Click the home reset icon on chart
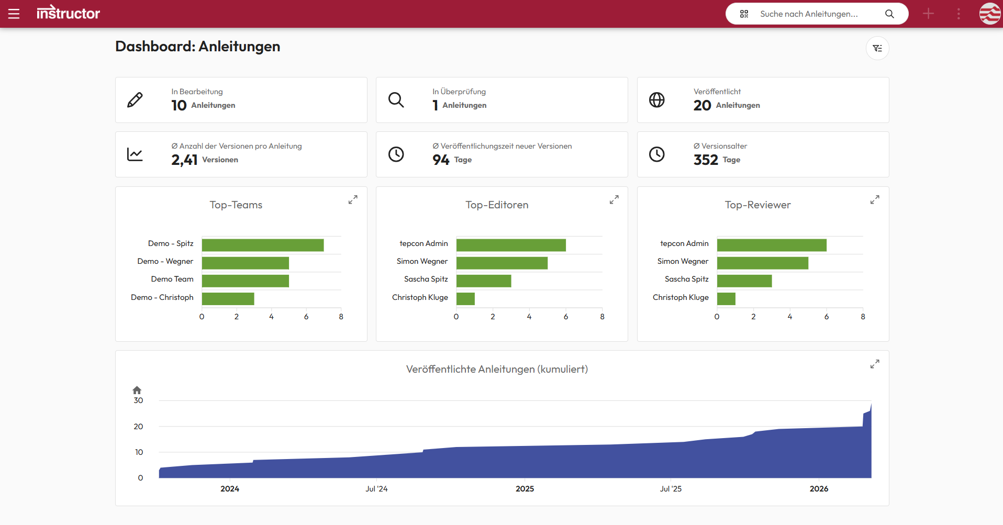Viewport: 1003px width, 525px height. click(x=137, y=390)
